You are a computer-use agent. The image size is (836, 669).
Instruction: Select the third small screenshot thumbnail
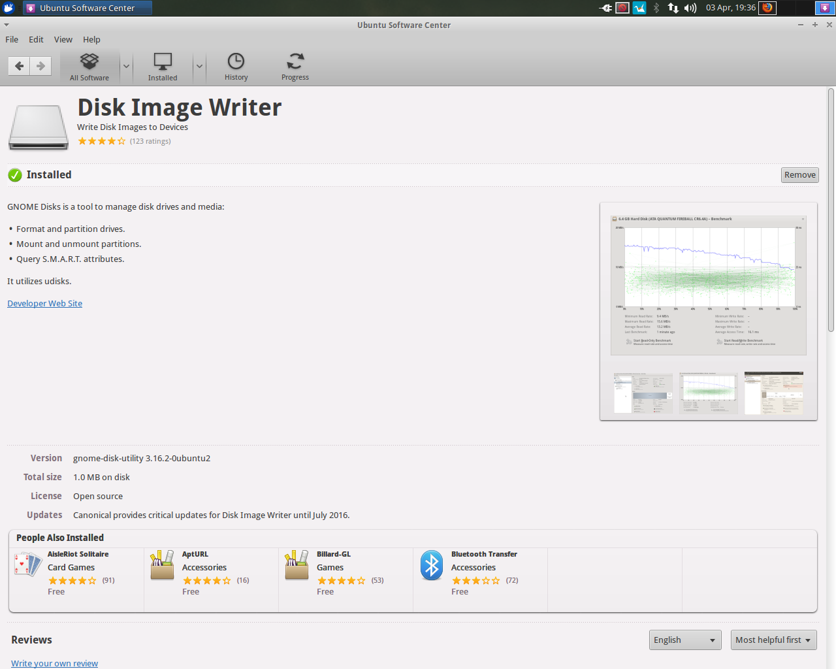774,393
